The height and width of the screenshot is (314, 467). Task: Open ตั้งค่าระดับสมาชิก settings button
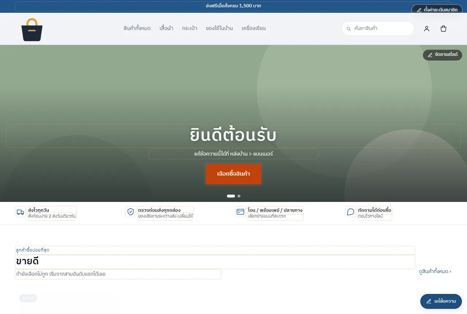pyautogui.click(x=437, y=10)
